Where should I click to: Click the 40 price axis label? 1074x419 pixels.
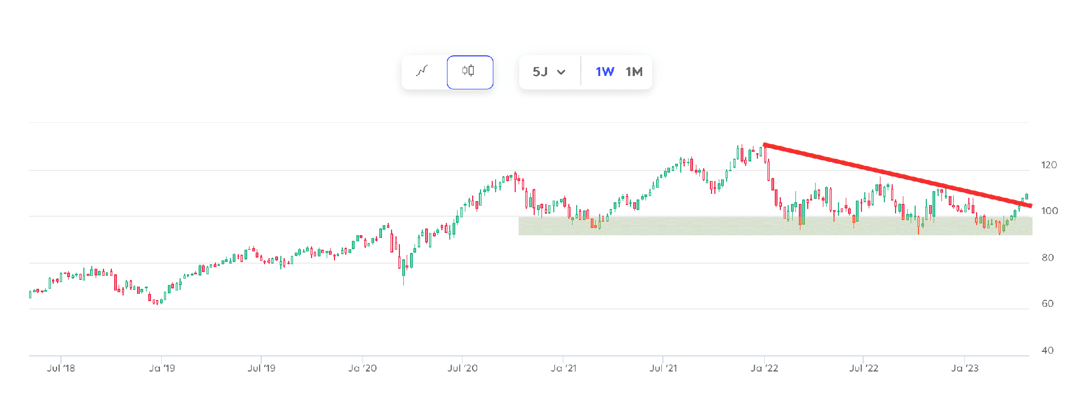coord(1048,350)
